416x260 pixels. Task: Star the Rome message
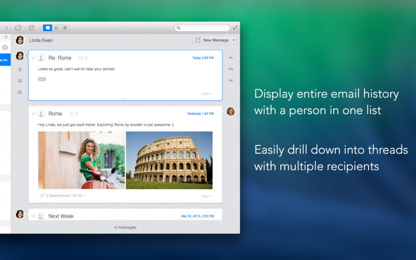[x=33, y=113]
